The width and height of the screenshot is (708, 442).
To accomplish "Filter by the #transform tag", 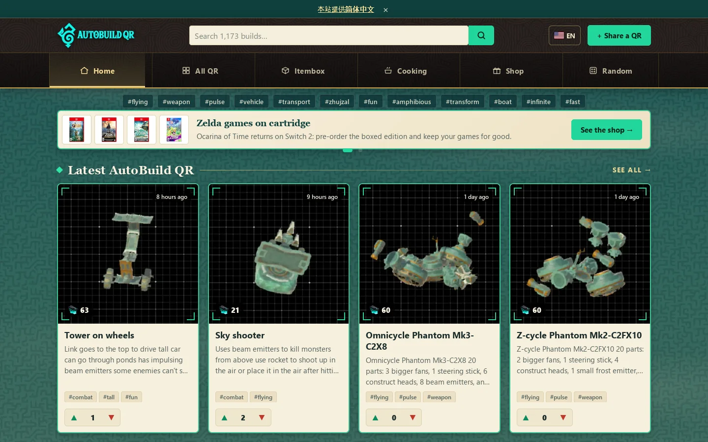I will [x=462, y=102].
